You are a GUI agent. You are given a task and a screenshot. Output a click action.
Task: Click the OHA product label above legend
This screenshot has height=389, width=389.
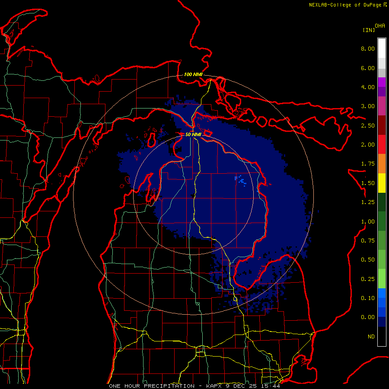point(380,26)
